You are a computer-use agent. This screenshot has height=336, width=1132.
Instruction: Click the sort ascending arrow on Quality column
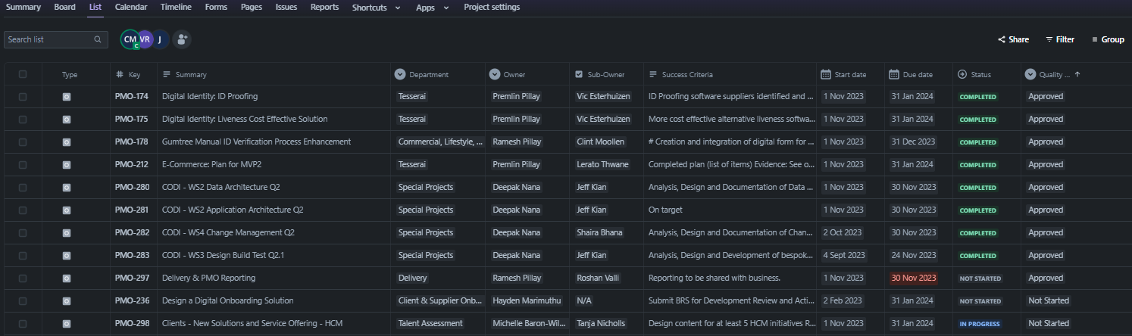pyautogui.click(x=1077, y=74)
